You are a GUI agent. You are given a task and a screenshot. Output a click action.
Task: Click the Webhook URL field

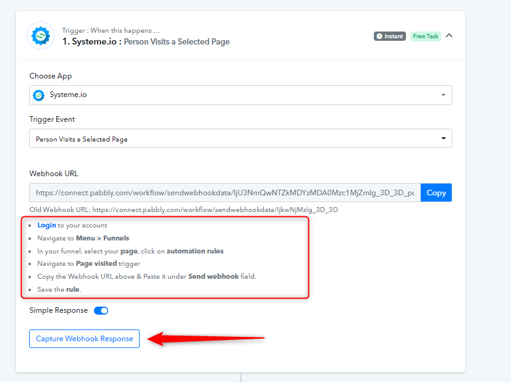tap(225, 193)
